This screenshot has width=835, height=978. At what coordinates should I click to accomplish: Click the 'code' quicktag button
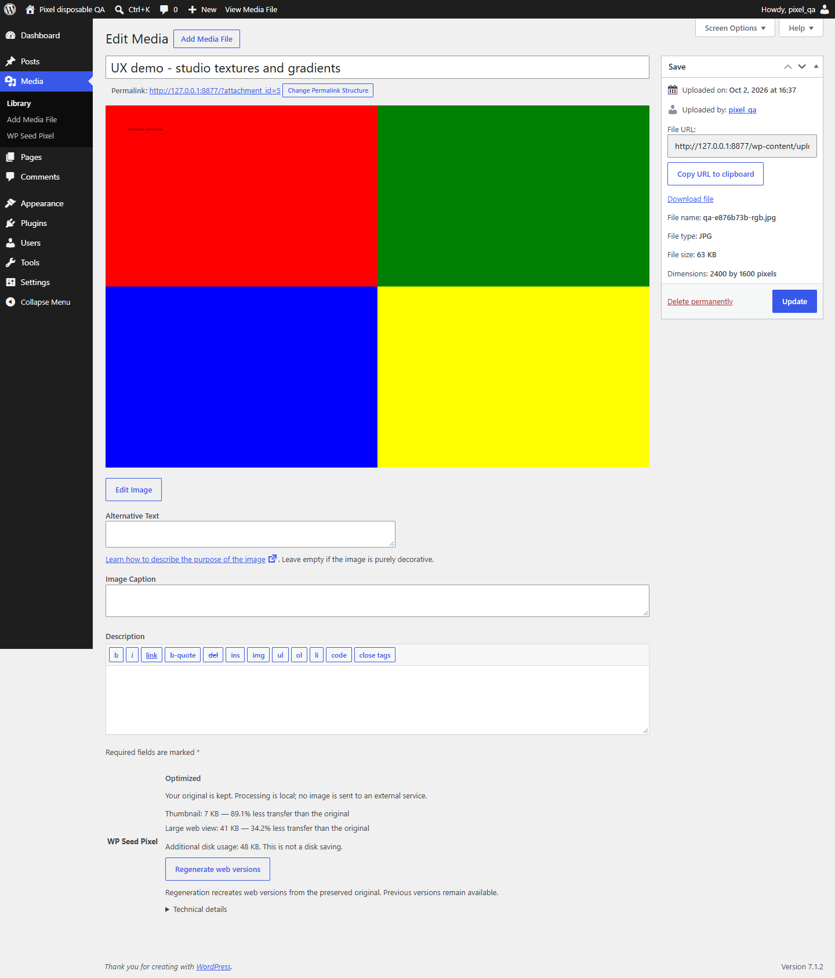339,655
